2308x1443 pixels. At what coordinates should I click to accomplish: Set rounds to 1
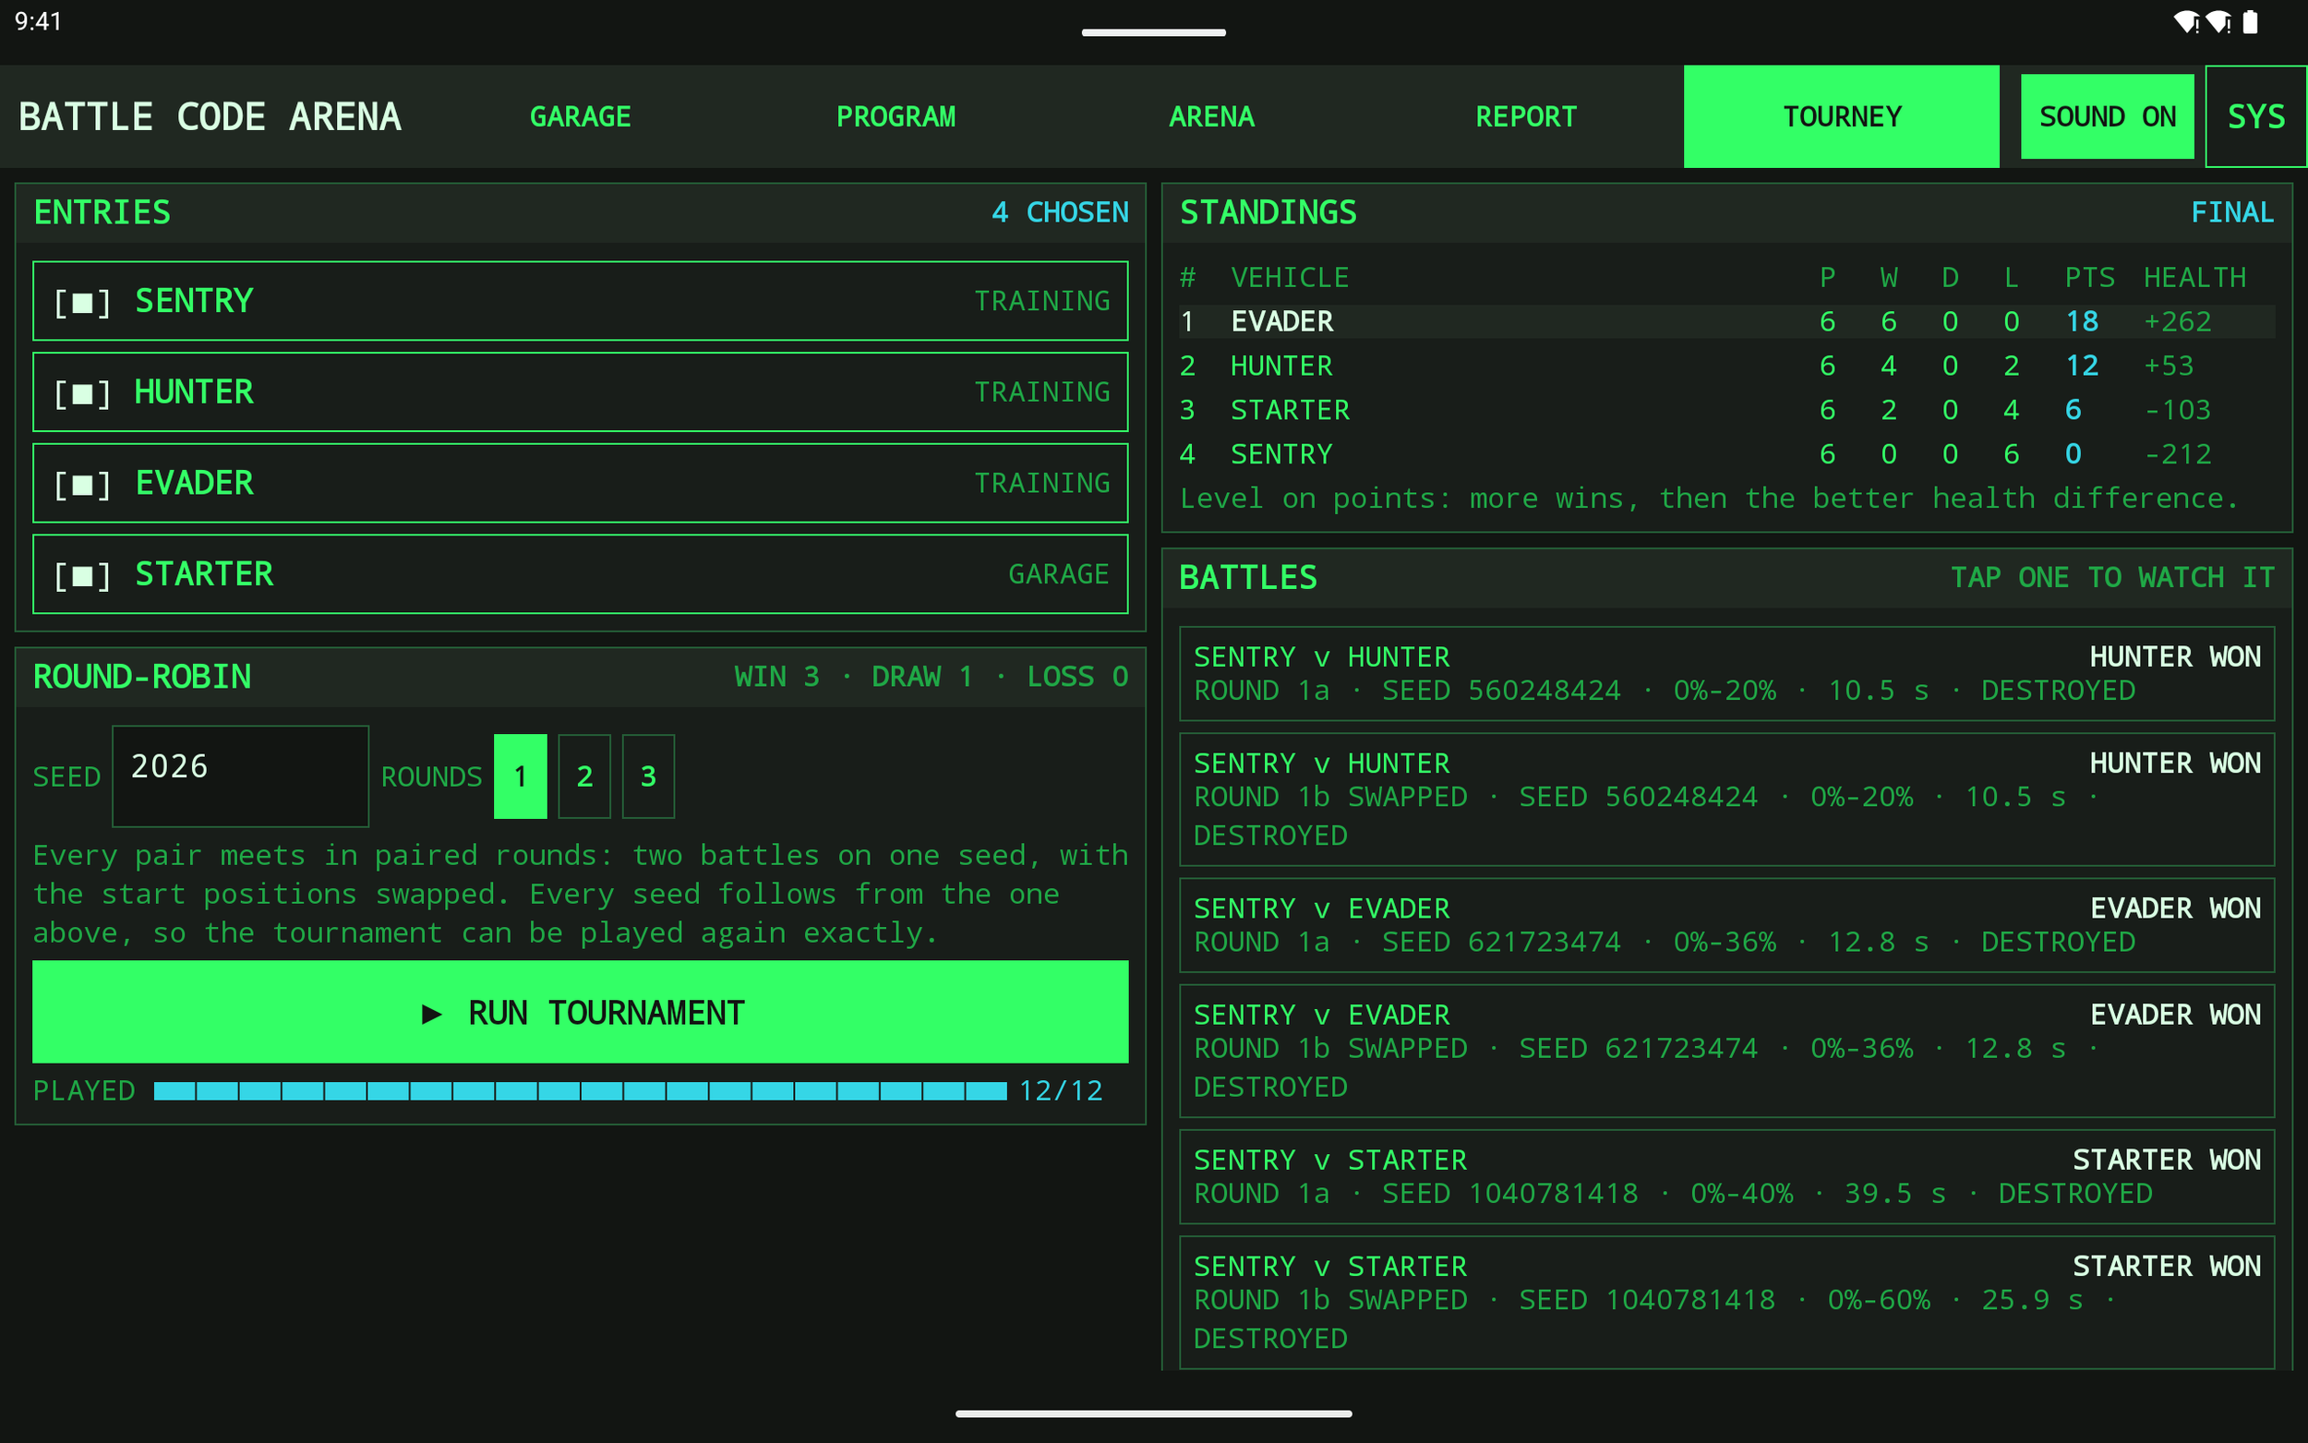pyautogui.click(x=520, y=776)
